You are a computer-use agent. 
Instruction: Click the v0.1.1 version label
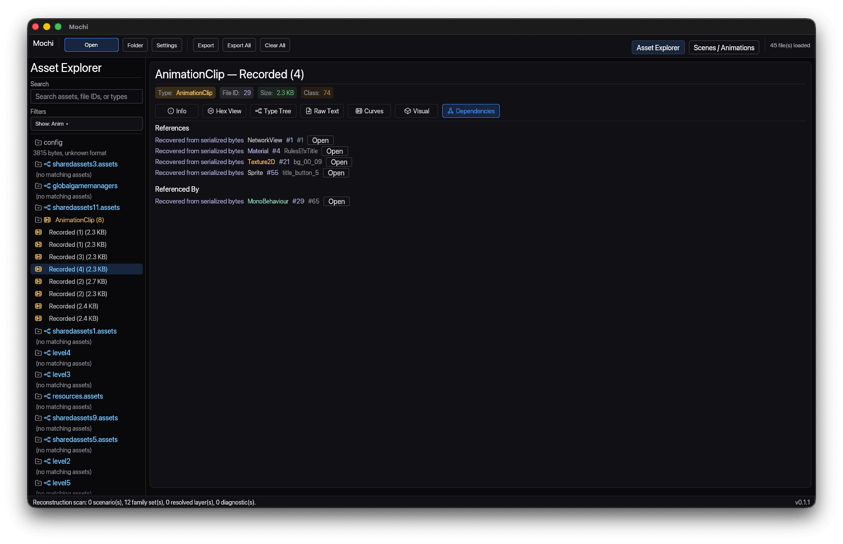tap(803, 502)
